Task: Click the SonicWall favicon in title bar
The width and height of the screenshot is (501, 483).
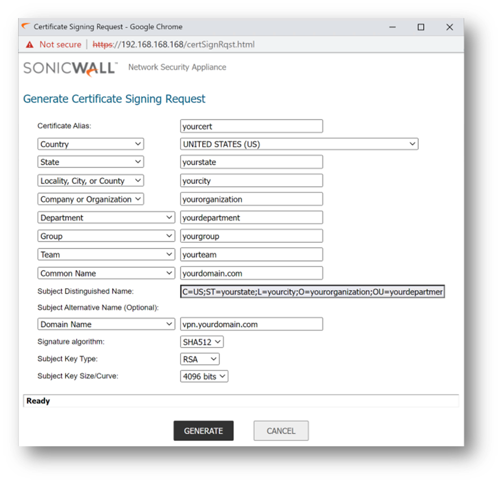Action: click(x=25, y=27)
